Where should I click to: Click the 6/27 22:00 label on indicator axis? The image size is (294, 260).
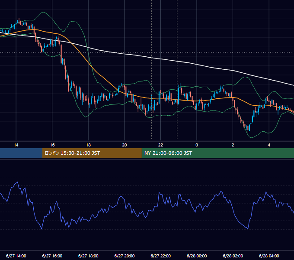161,256
